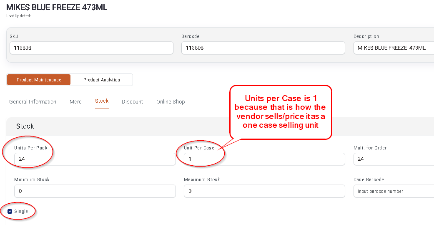The width and height of the screenshot is (434, 225).
Task: Click the Minimum Stock label
Action: pyautogui.click(x=32, y=179)
